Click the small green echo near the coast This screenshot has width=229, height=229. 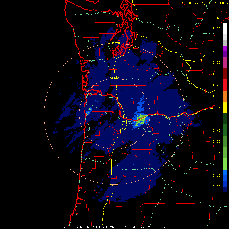(90, 110)
